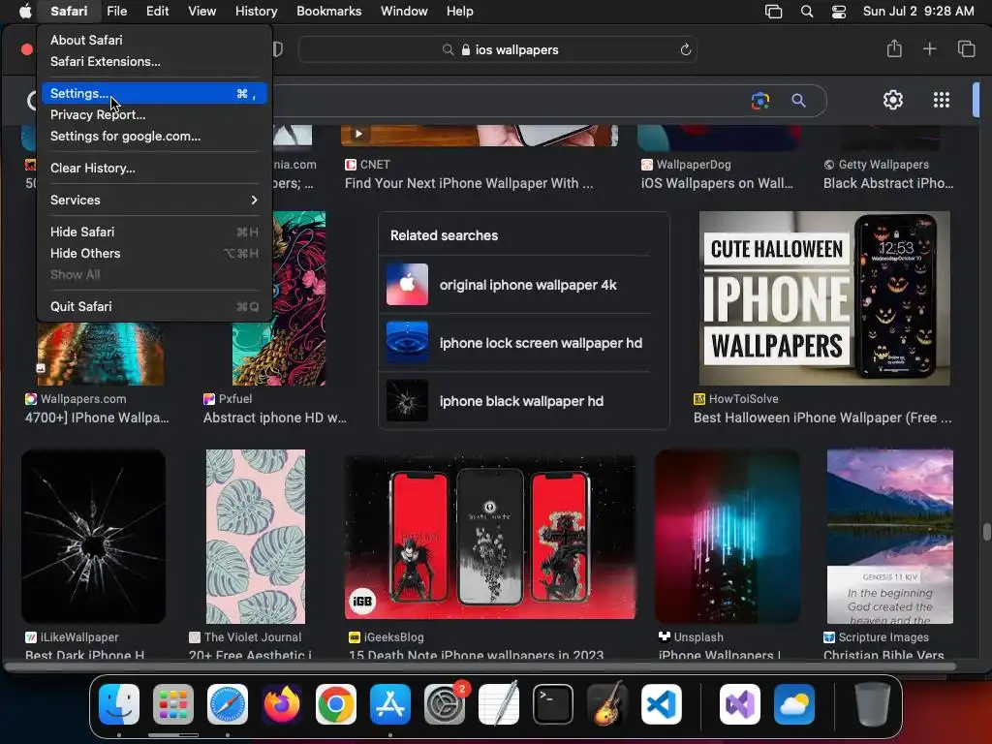The width and height of the screenshot is (992, 744).
Task: Open the pink monstera leaf wallpaper image
Action: tap(256, 537)
